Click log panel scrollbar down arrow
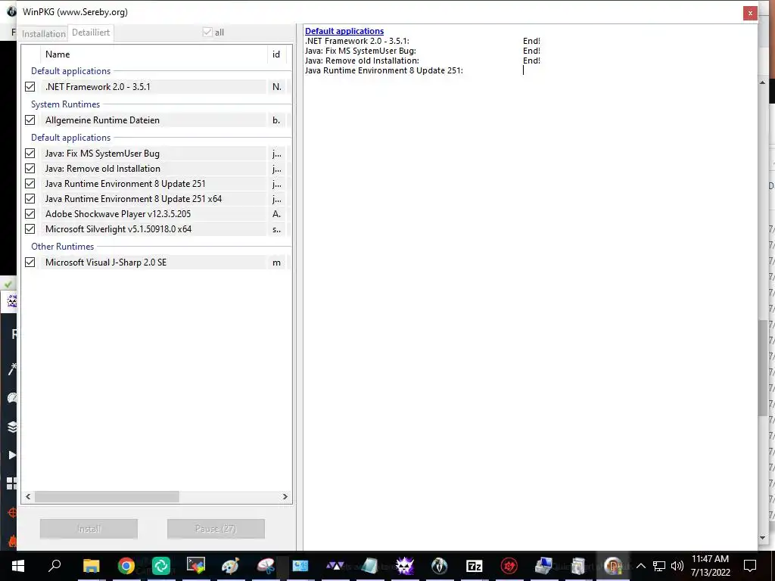775x581 pixels. click(762, 538)
